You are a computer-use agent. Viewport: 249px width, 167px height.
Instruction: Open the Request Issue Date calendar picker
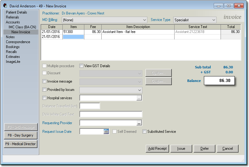click(106, 132)
